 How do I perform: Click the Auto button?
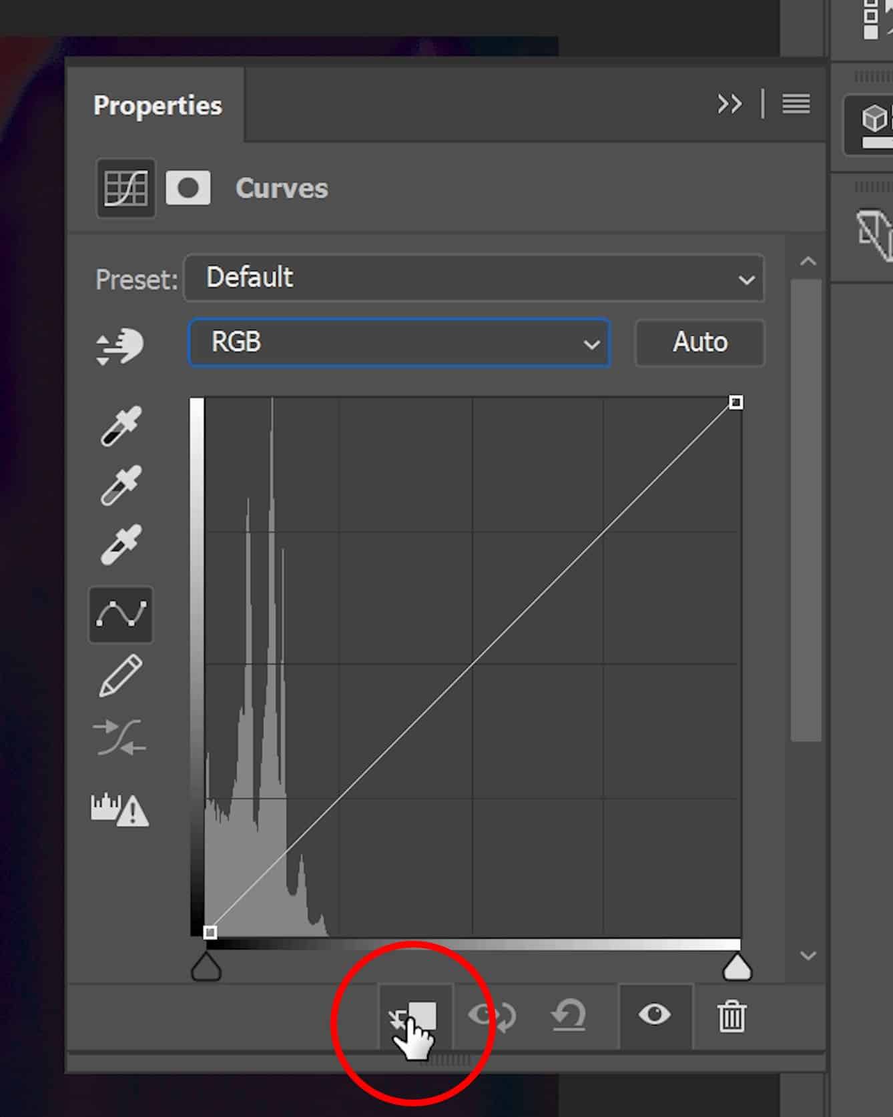(699, 343)
